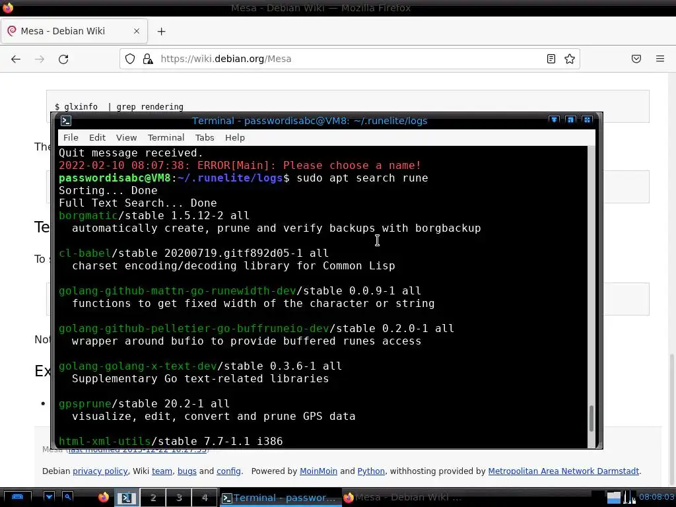Show site security padlock info
This screenshot has width=676, height=507.
click(148, 59)
